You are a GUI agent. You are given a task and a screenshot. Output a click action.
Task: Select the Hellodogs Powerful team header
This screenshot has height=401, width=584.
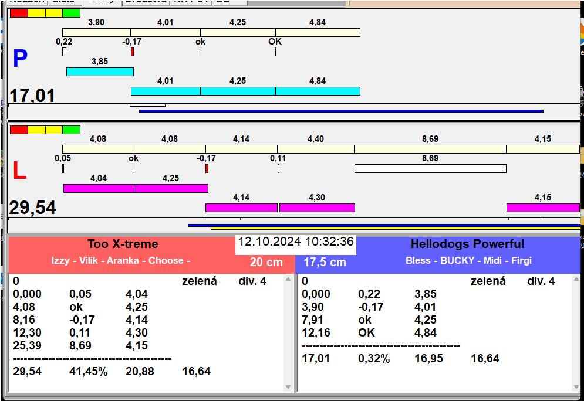[467, 244]
